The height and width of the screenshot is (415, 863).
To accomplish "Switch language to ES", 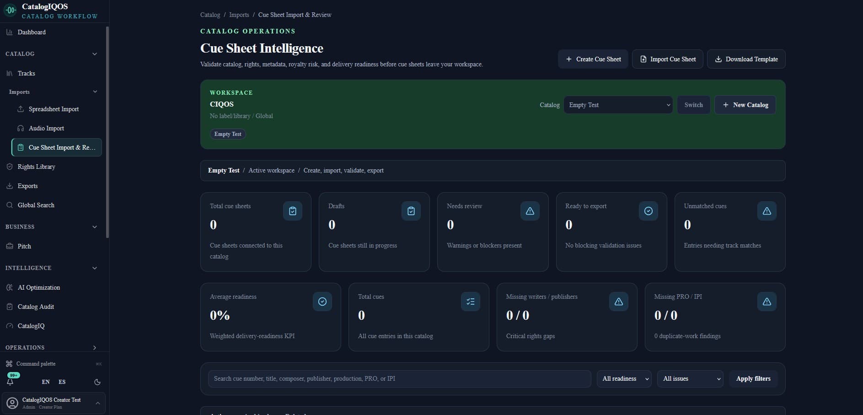I will (62, 382).
